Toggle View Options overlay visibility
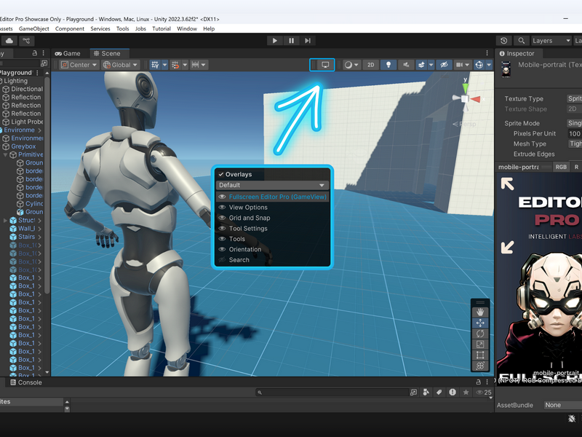 pos(222,208)
